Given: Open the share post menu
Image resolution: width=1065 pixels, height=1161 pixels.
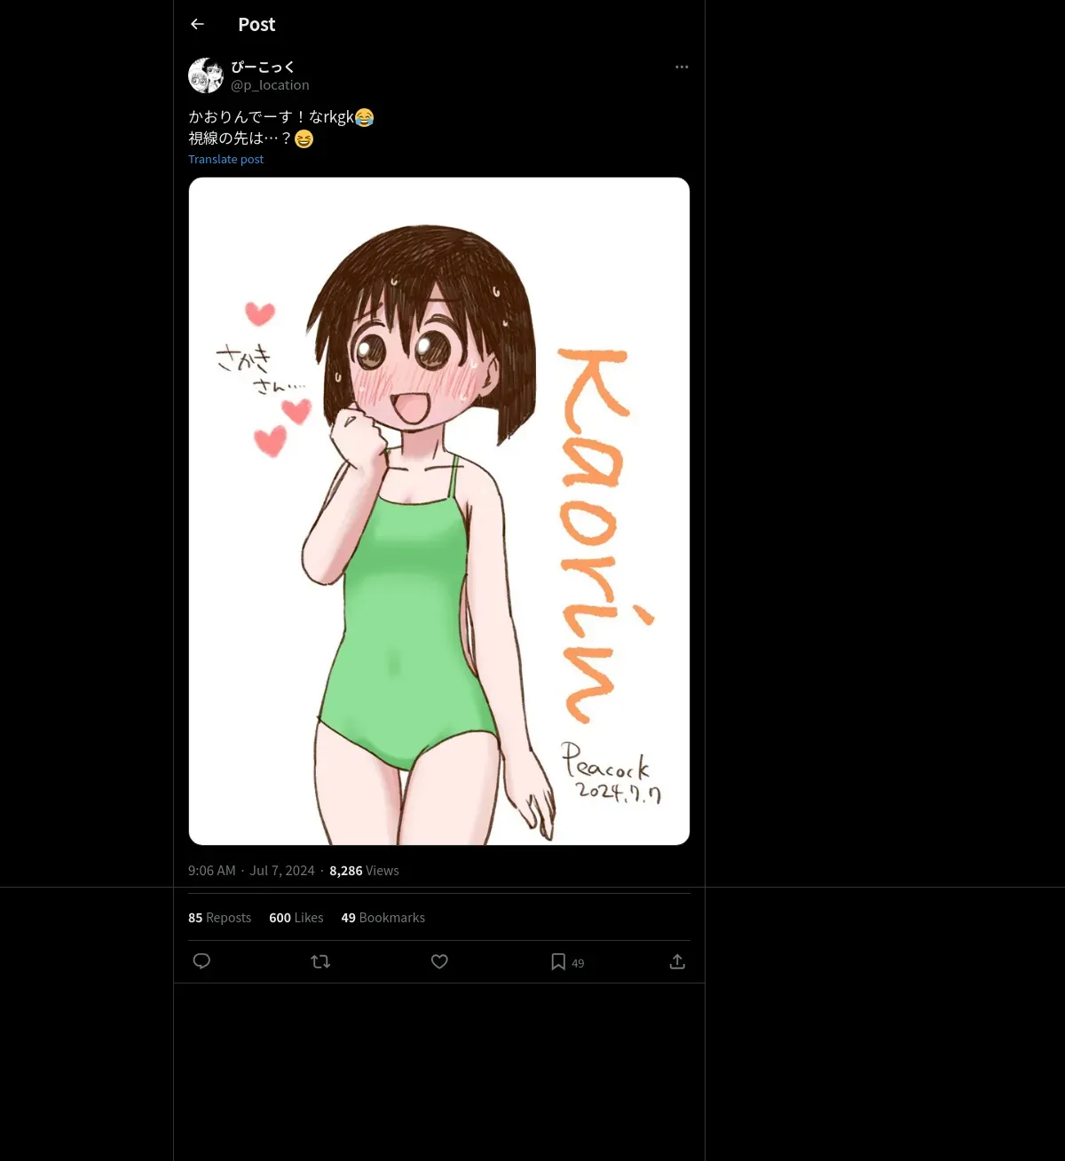Looking at the screenshot, I should (x=677, y=961).
